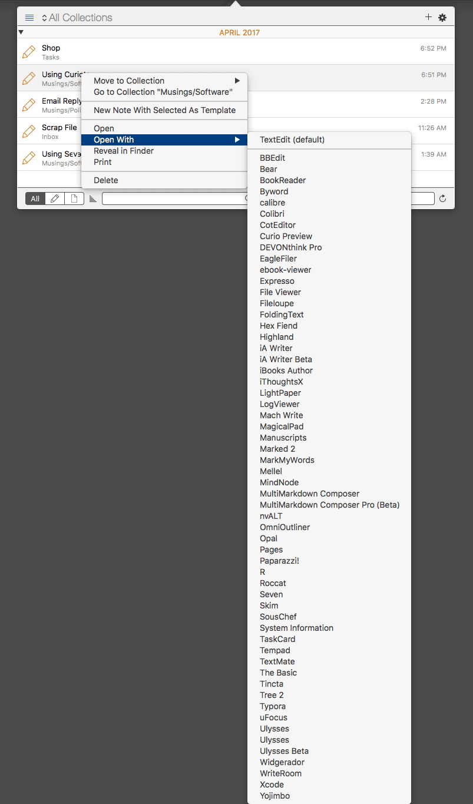Screen dimensions: 473x804
Task: Open with BBEdit
Action: [329, 158]
